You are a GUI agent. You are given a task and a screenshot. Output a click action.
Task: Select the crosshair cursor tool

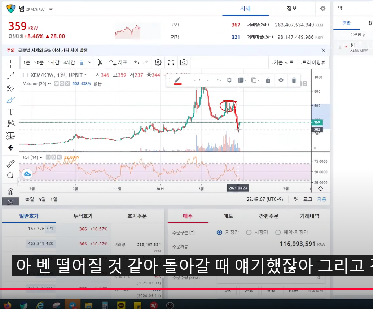[x=10, y=64]
